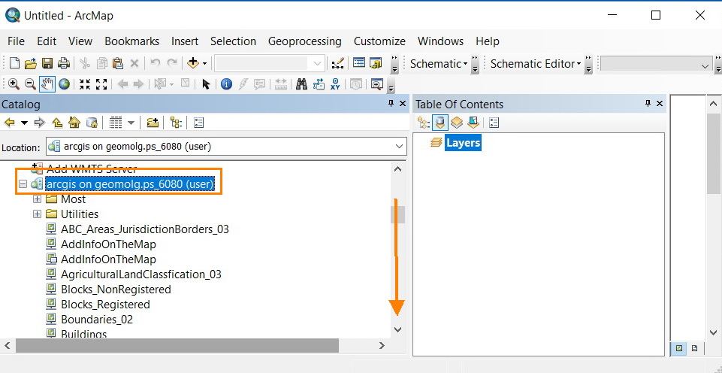Open the Find Route tool

click(x=319, y=84)
